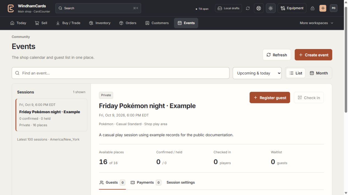Open the Buy / Trade workspace
This screenshot has height=195, width=348.
[x=68, y=23]
